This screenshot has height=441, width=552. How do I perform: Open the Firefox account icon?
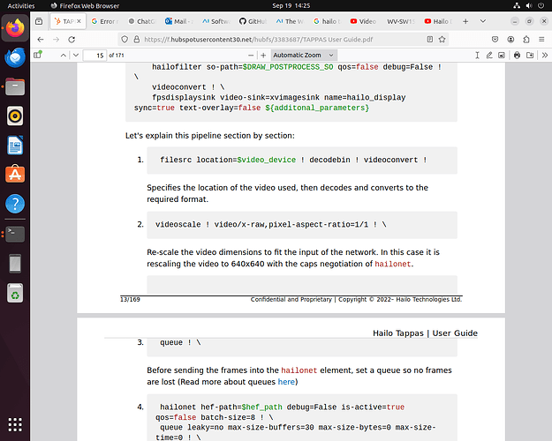(510, 40)
